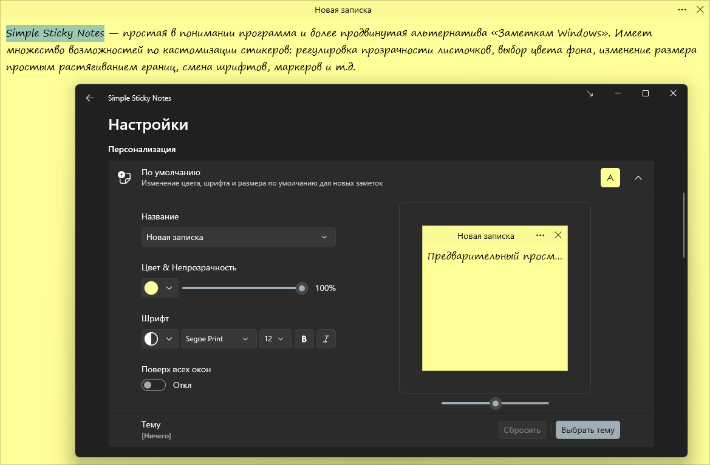The image size is (710, 465).
Task: Click the Предварительный просм... preview text
Action: pos(494,256)
